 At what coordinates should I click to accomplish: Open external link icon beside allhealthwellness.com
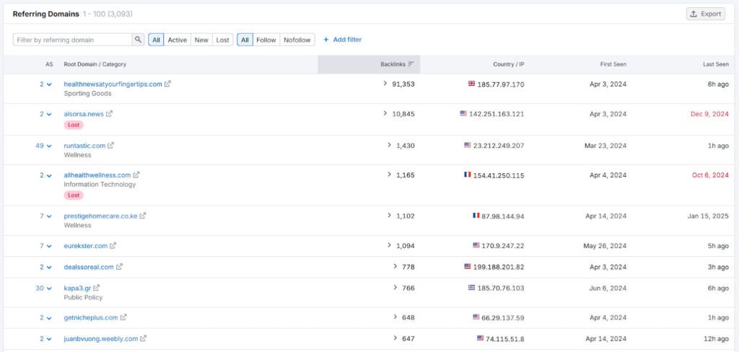136,175
